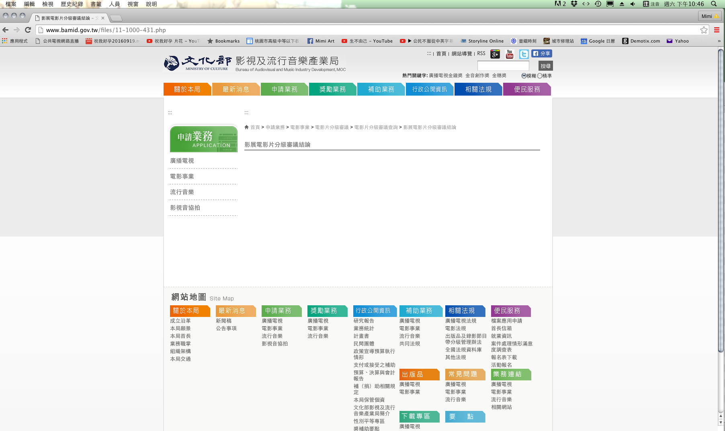
Task: Bookmark this page with the star icon
Action: 704,30
